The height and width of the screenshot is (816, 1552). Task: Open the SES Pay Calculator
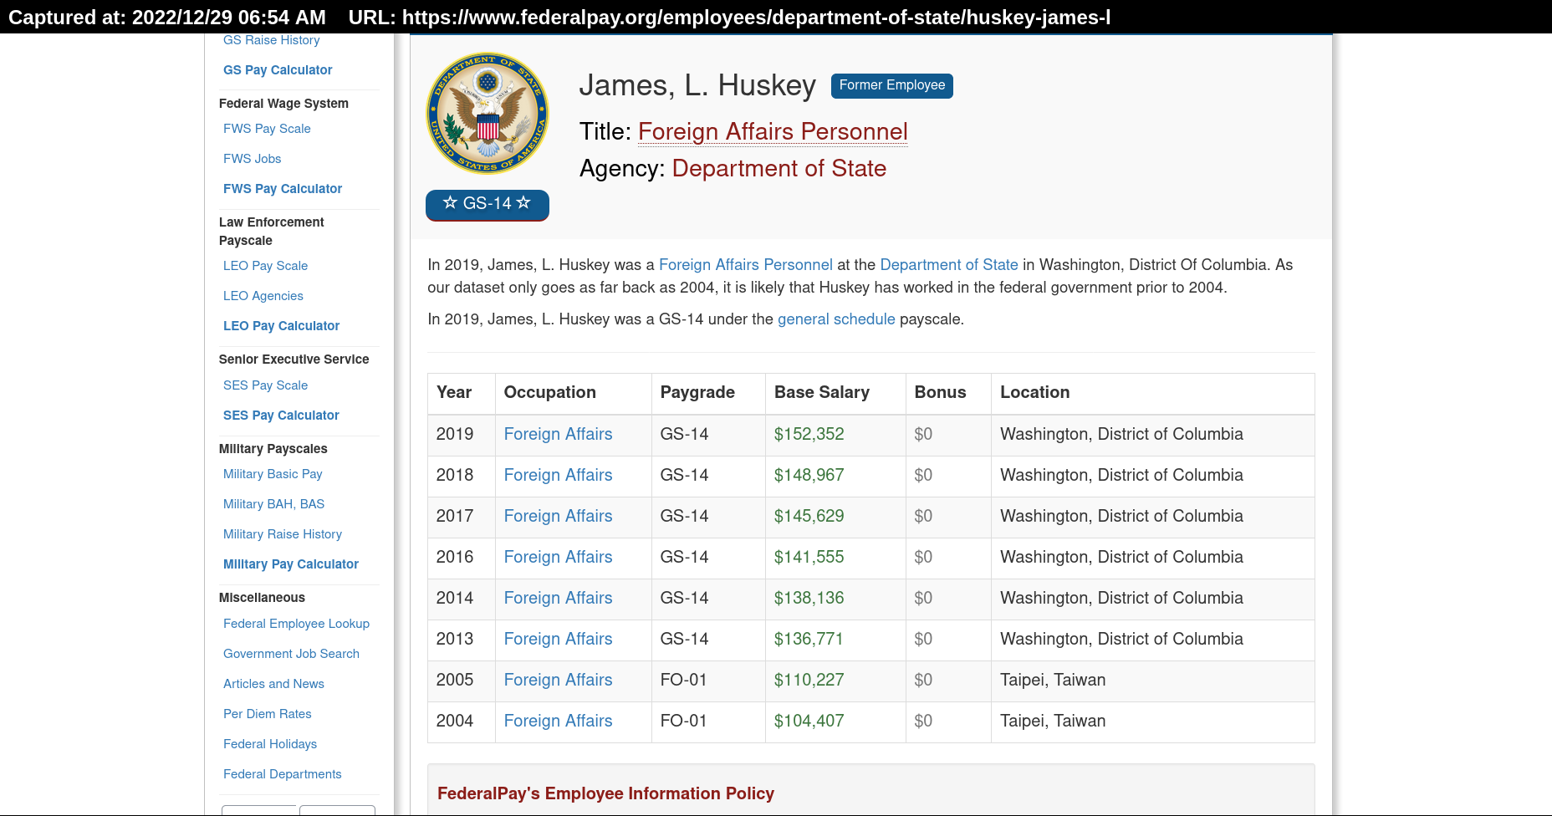281,416
